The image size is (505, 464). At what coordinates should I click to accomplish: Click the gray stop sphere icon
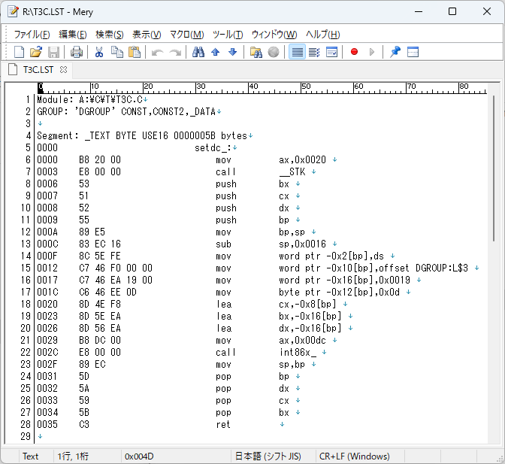(274, 52)
